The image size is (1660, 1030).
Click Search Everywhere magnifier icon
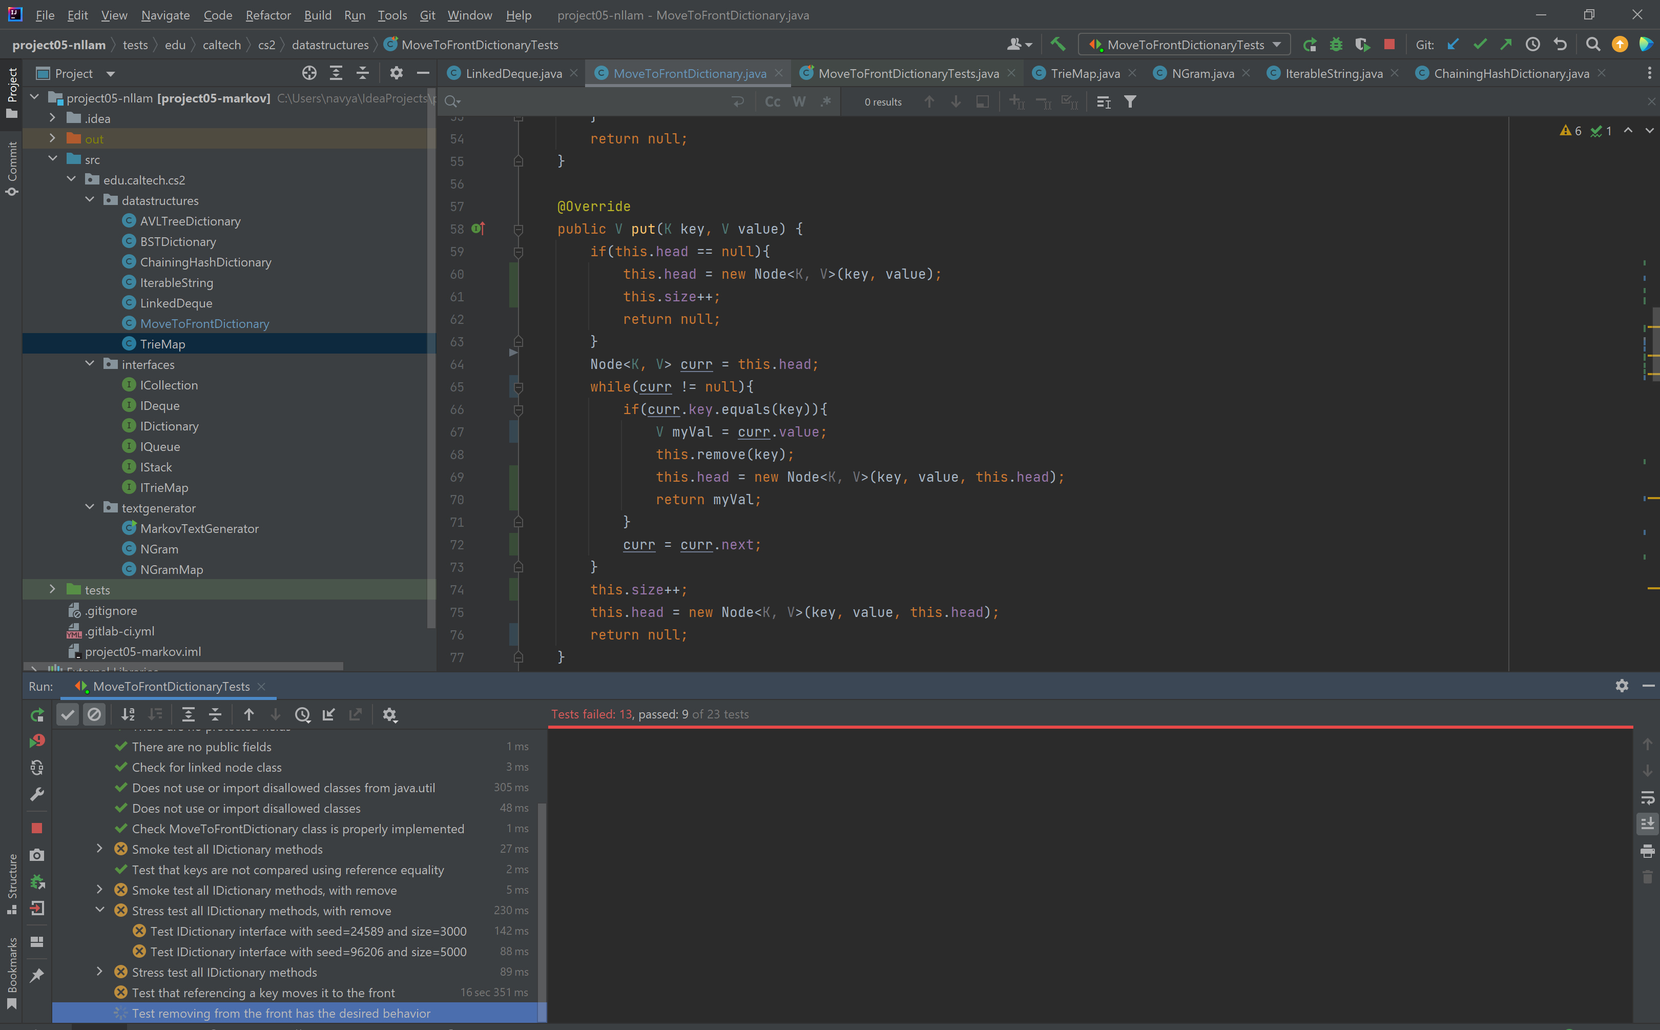(1592, 44)
